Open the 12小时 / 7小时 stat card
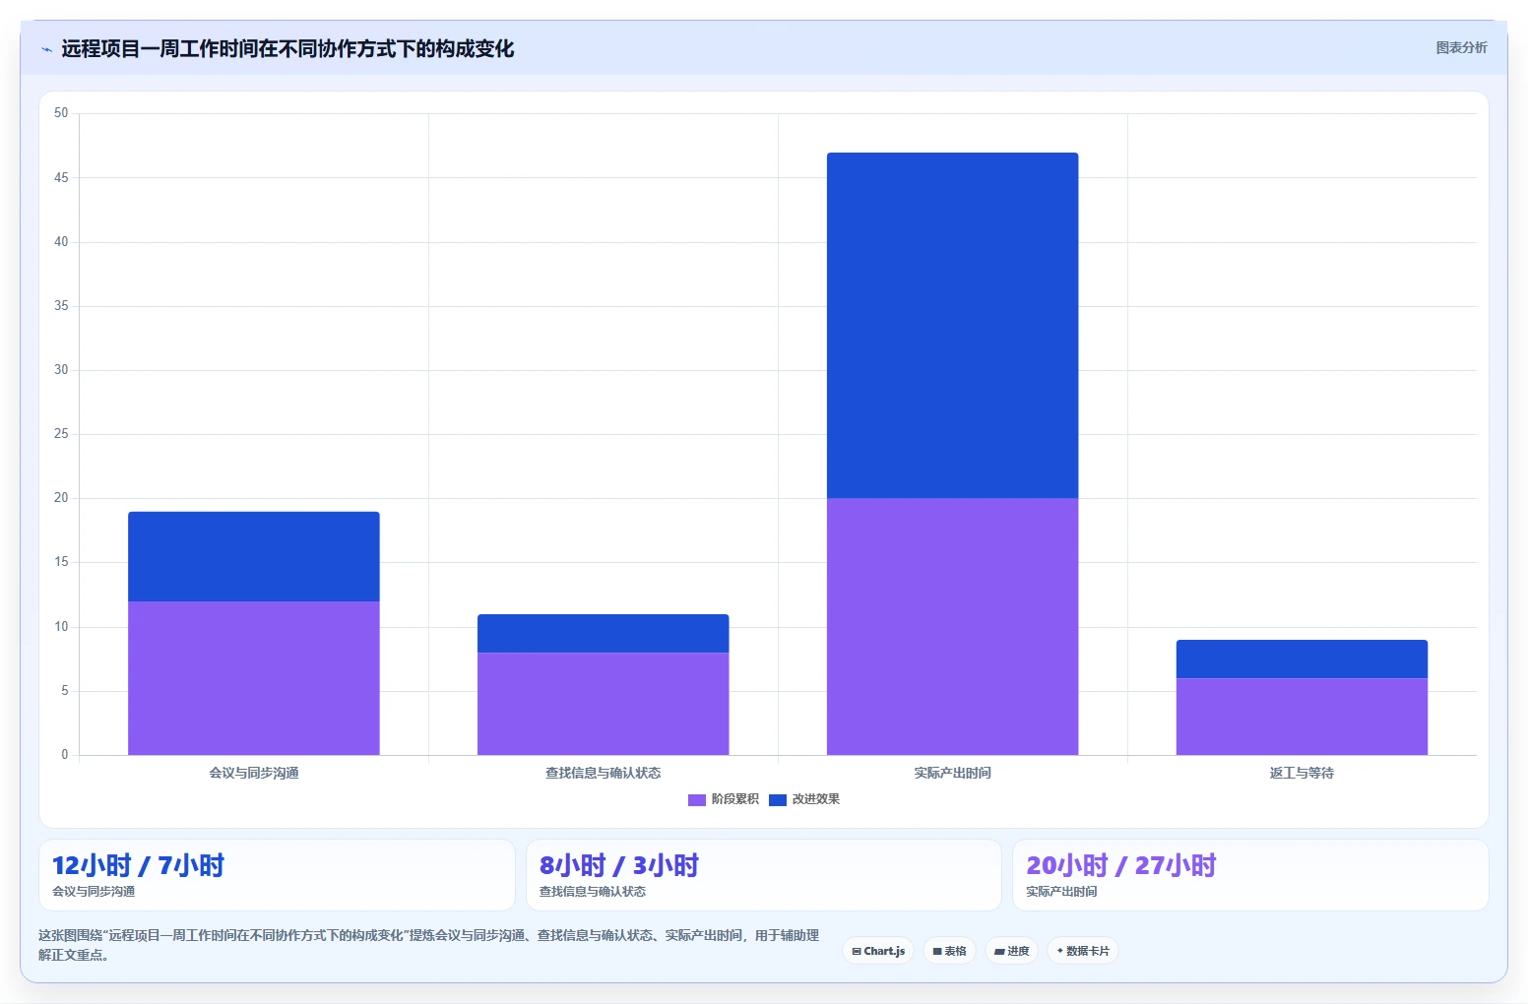Viewport: 1528px width, 1004px height. pos(277,875)
